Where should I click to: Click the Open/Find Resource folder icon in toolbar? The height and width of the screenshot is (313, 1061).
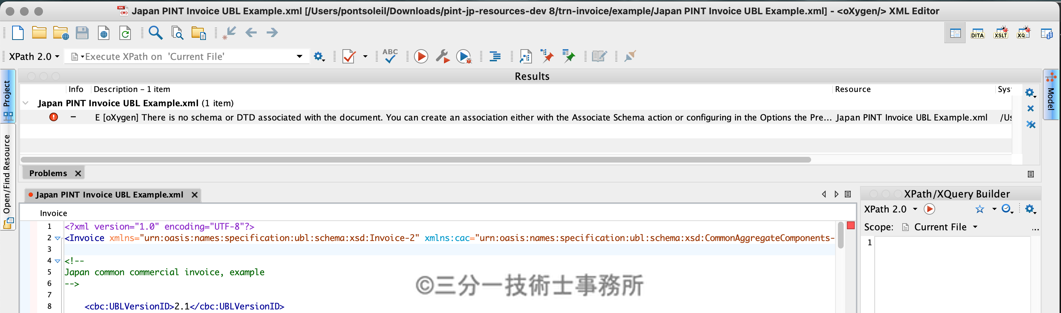coord(198,33)
